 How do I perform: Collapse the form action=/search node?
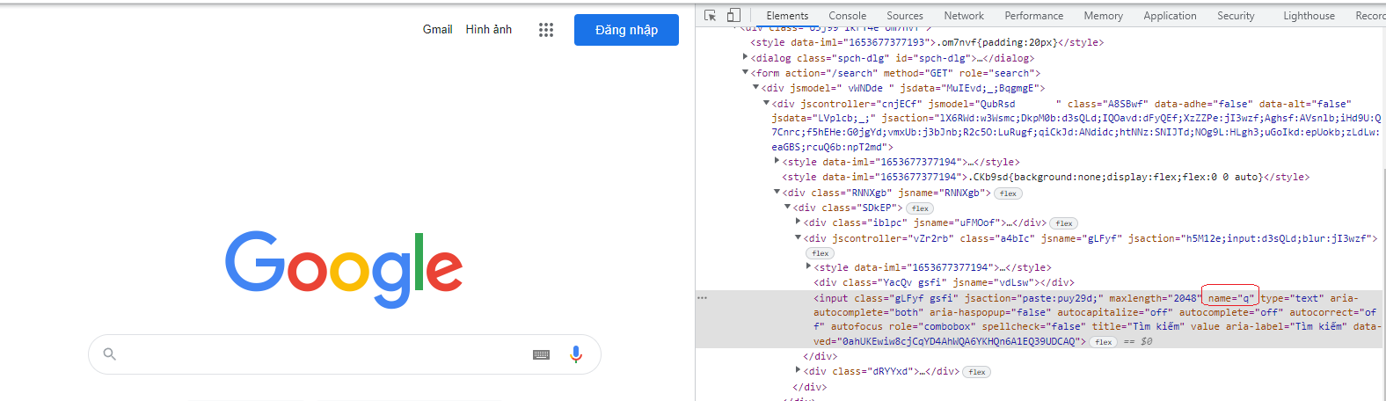click(x=746, y=73)
